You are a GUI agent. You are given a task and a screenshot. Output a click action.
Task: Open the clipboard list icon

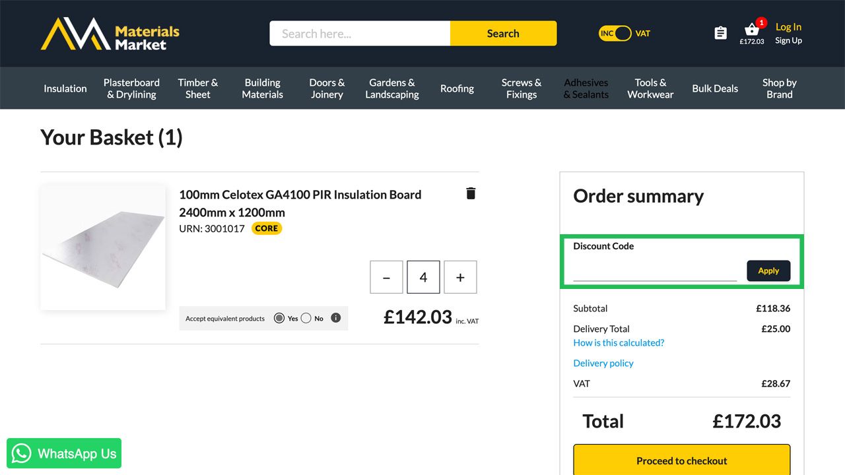pyautogui.click(x=721, y=33)
